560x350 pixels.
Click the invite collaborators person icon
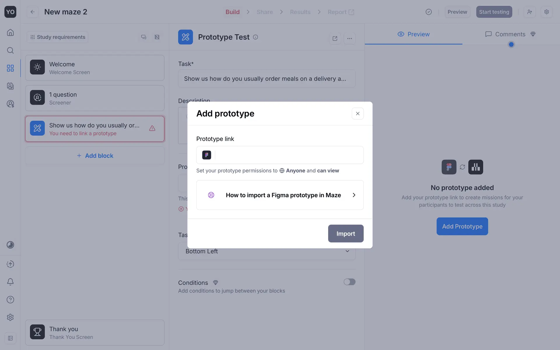[529, 12]
